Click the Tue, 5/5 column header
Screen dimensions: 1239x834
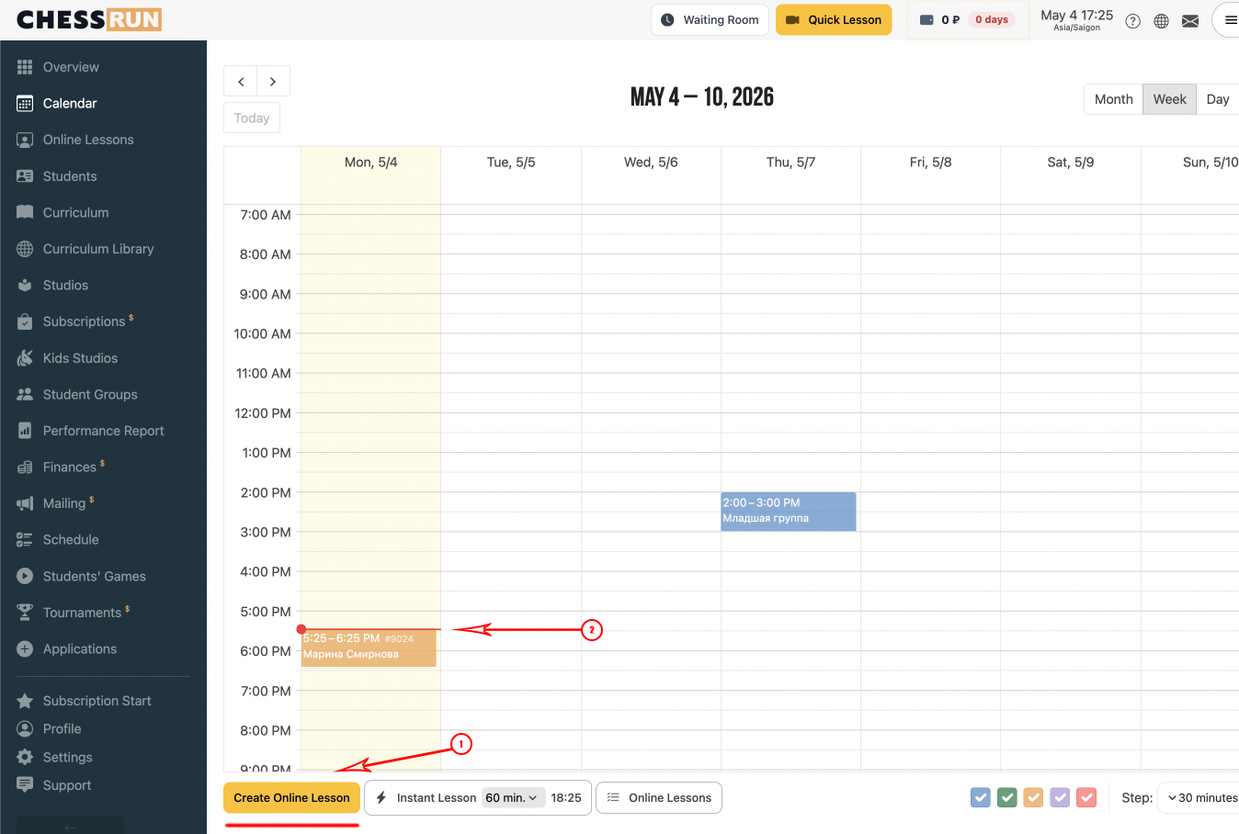[511, 163]
